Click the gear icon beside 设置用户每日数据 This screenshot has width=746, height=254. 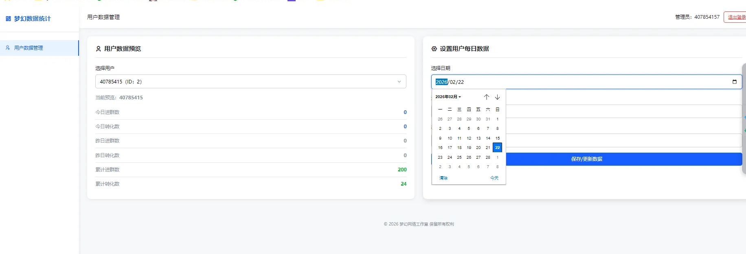click(434, 49)
